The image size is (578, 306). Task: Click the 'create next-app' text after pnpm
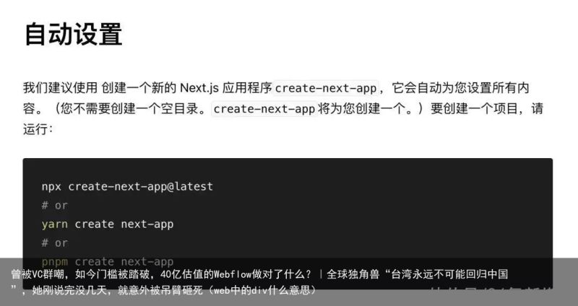coord(124,262)
